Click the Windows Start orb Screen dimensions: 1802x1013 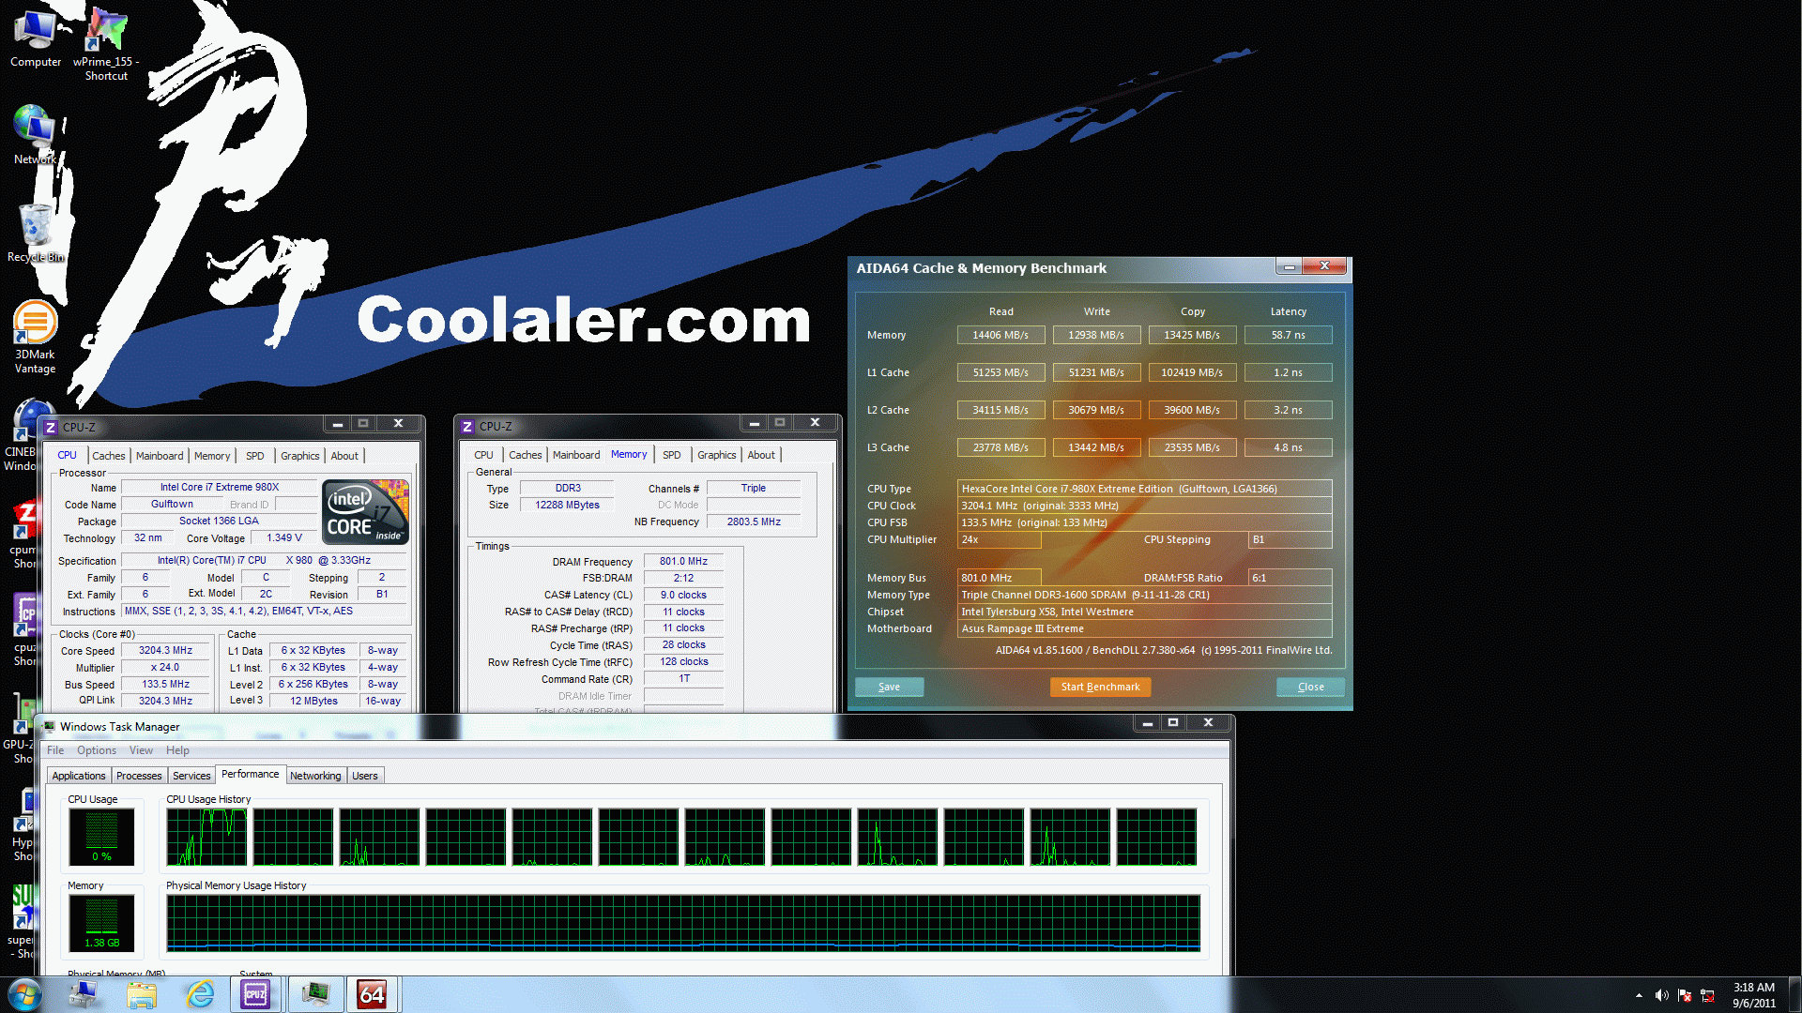coord(25,994)
